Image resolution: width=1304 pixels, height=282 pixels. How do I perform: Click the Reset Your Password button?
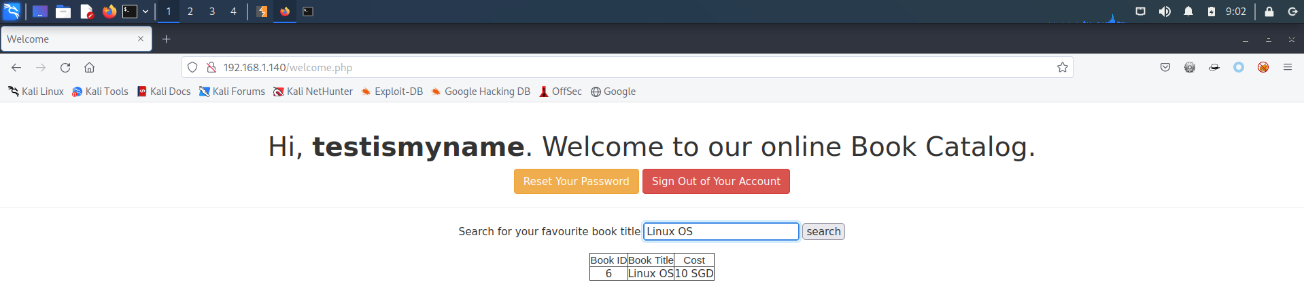point(576,182)
